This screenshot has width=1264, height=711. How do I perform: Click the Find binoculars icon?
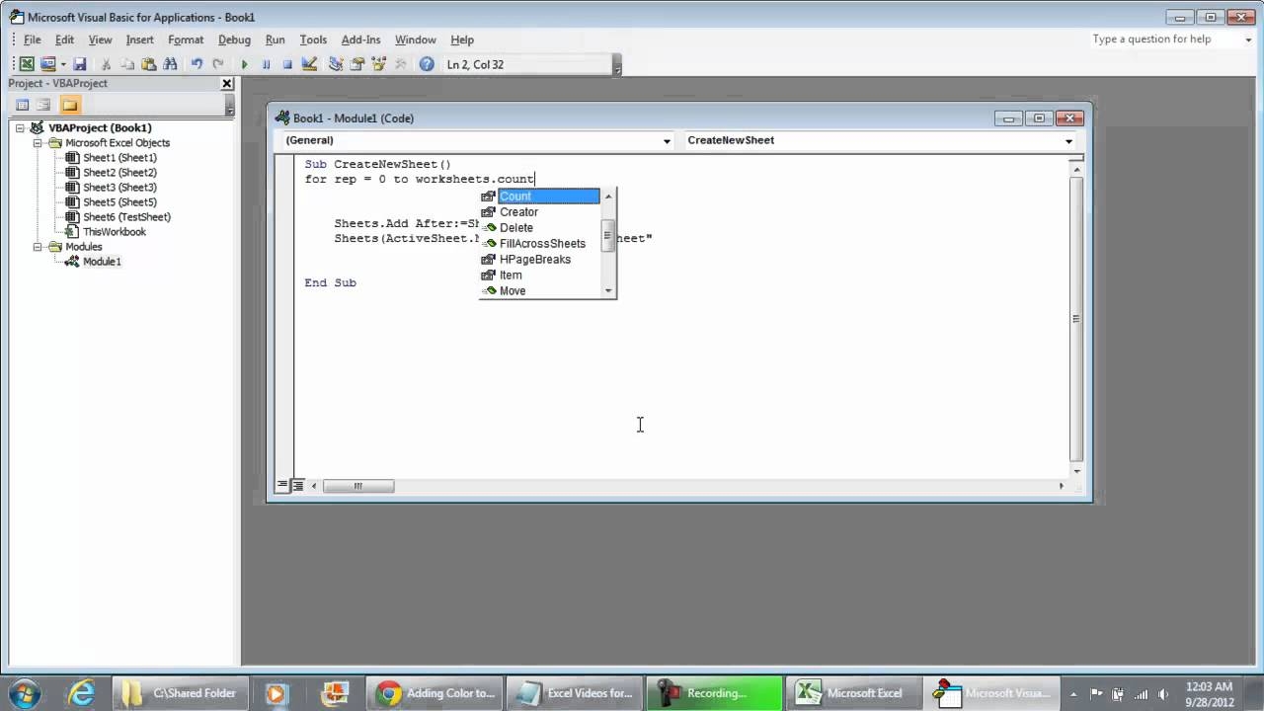tap(170, 64)
